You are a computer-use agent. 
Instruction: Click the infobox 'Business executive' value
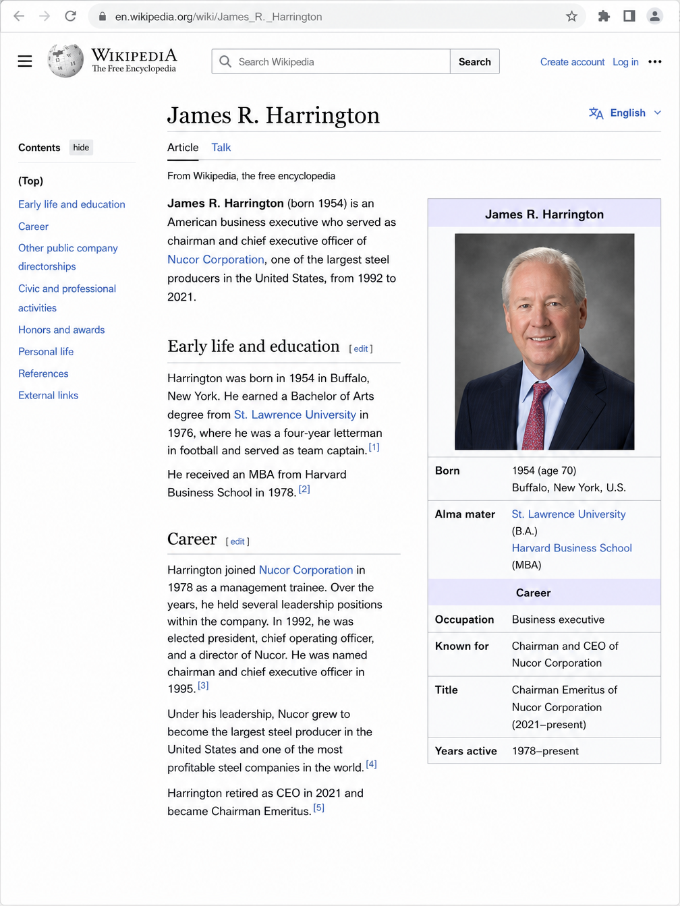point(558,620)
